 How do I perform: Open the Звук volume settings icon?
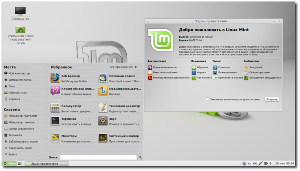tap(103, 121)
